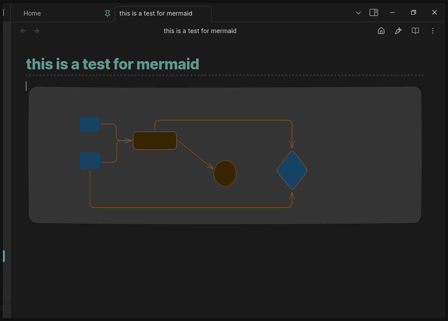Click the lower blue square node

click(x=89, y=160)
